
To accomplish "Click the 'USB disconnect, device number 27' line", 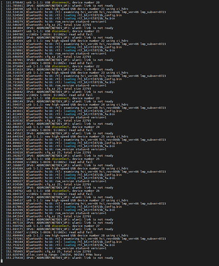I will point(50,226).
